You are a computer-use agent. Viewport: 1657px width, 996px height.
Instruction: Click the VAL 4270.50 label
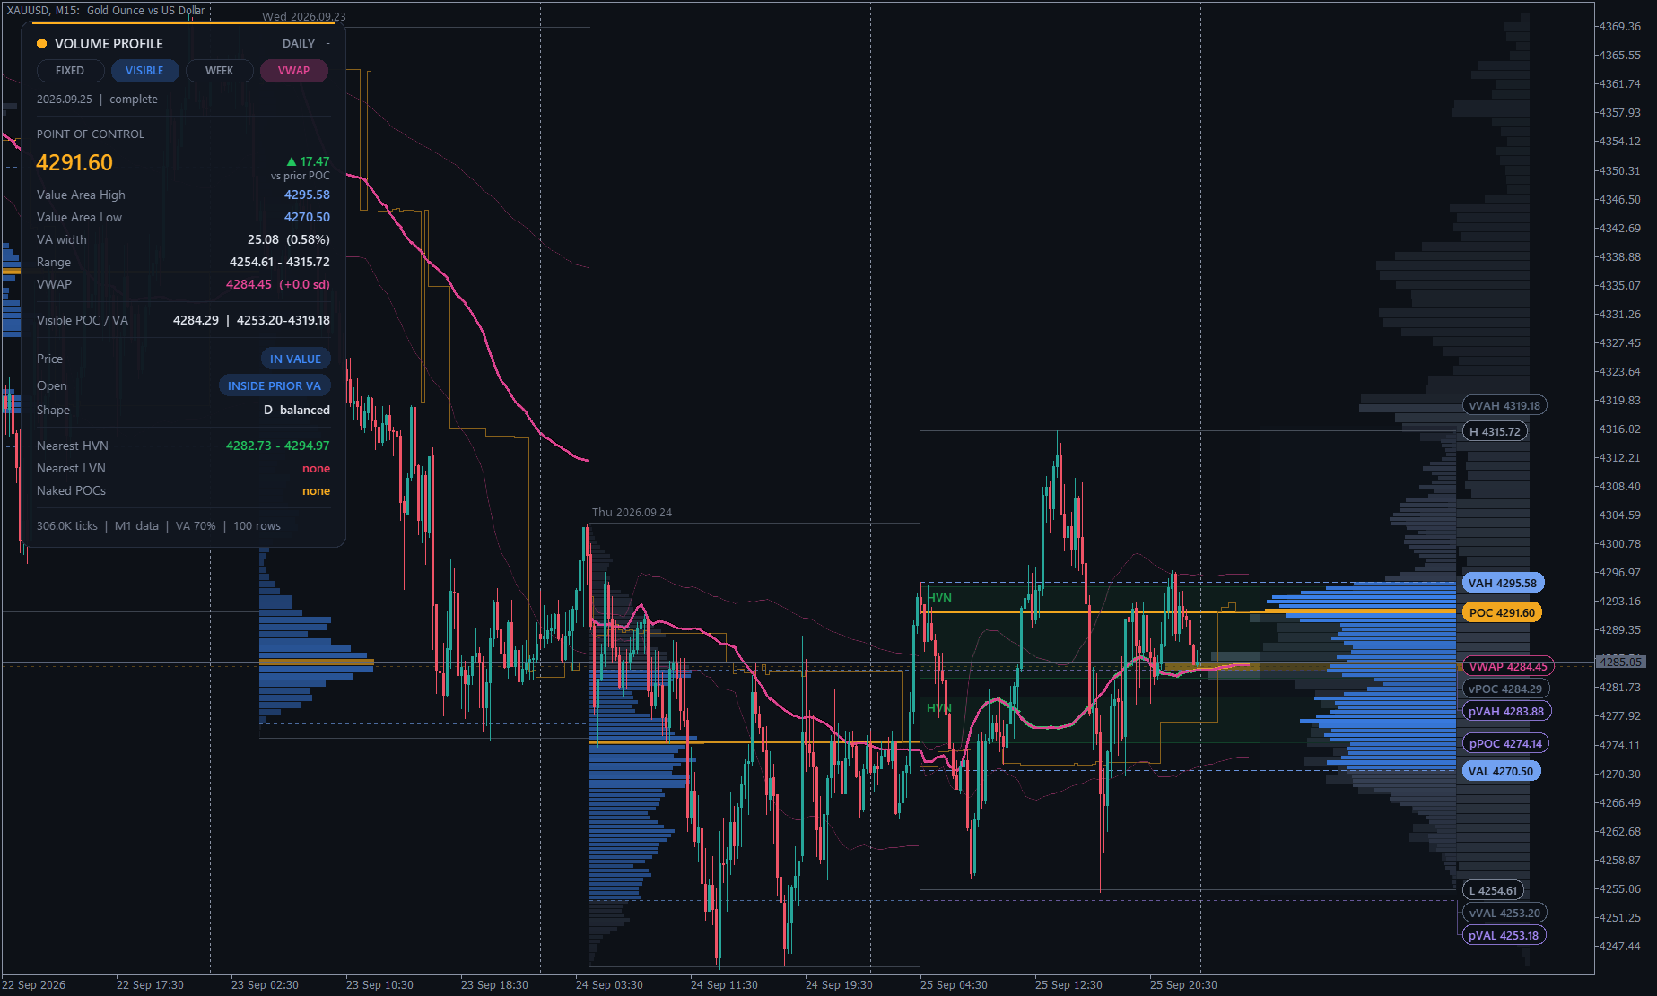tap(1500, 772)
